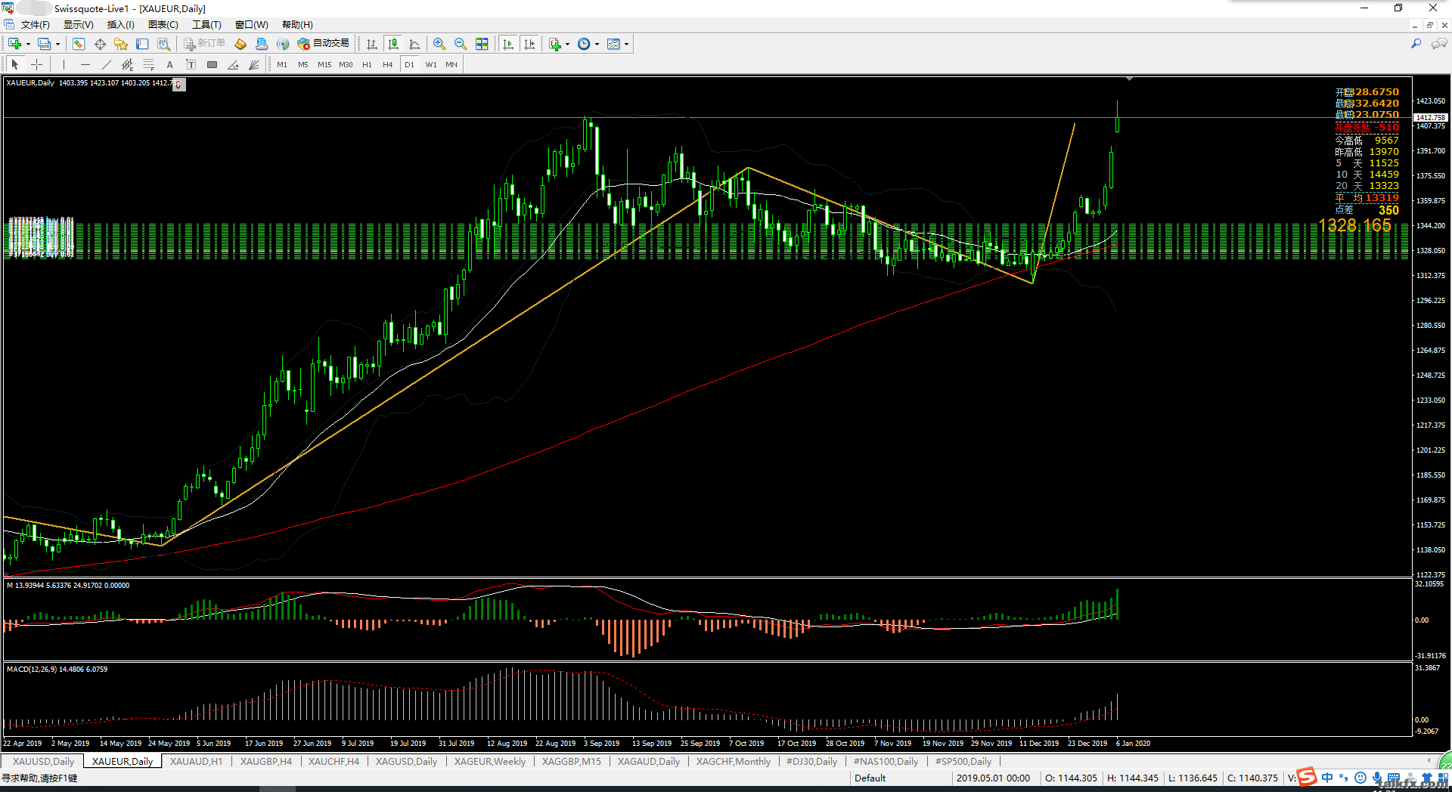Switch to M1 timeframe
The width and height of the screenshot is (1452, 792).
coord(282,64)
